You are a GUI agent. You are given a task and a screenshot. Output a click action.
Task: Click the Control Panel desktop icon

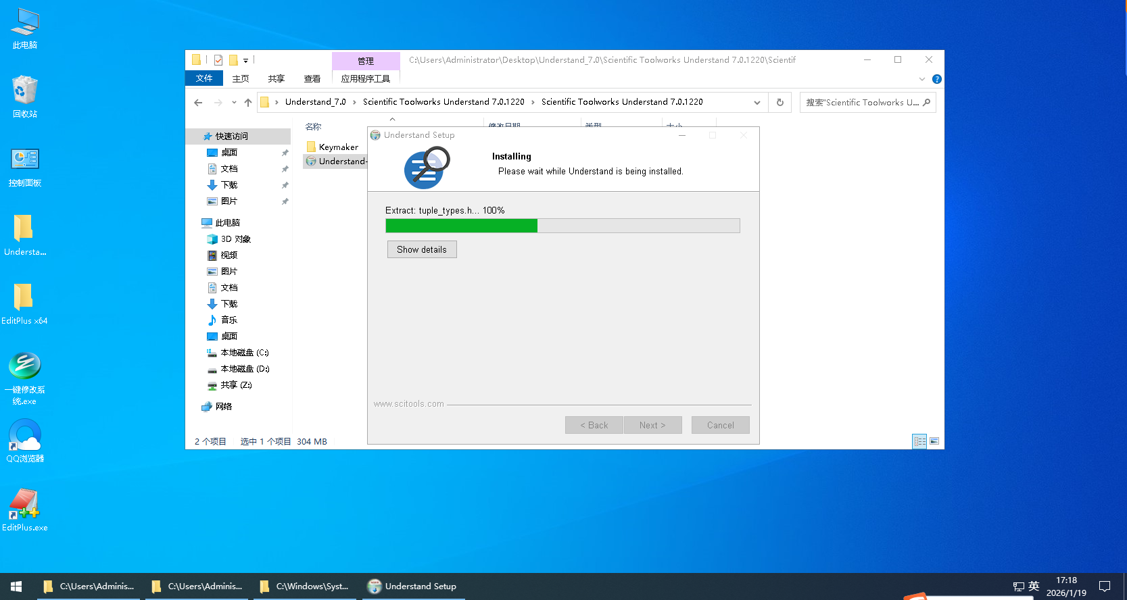point(25,166)
